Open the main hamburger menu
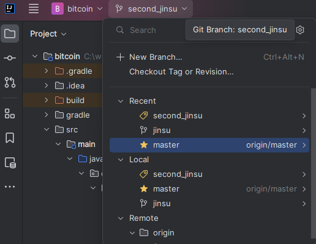This screenshot has width=316, height=244. (34, 9)
